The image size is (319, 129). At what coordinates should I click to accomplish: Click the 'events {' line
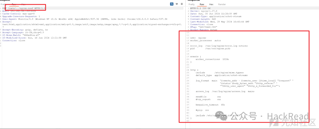pyautogui.click(x=196, y=57)
